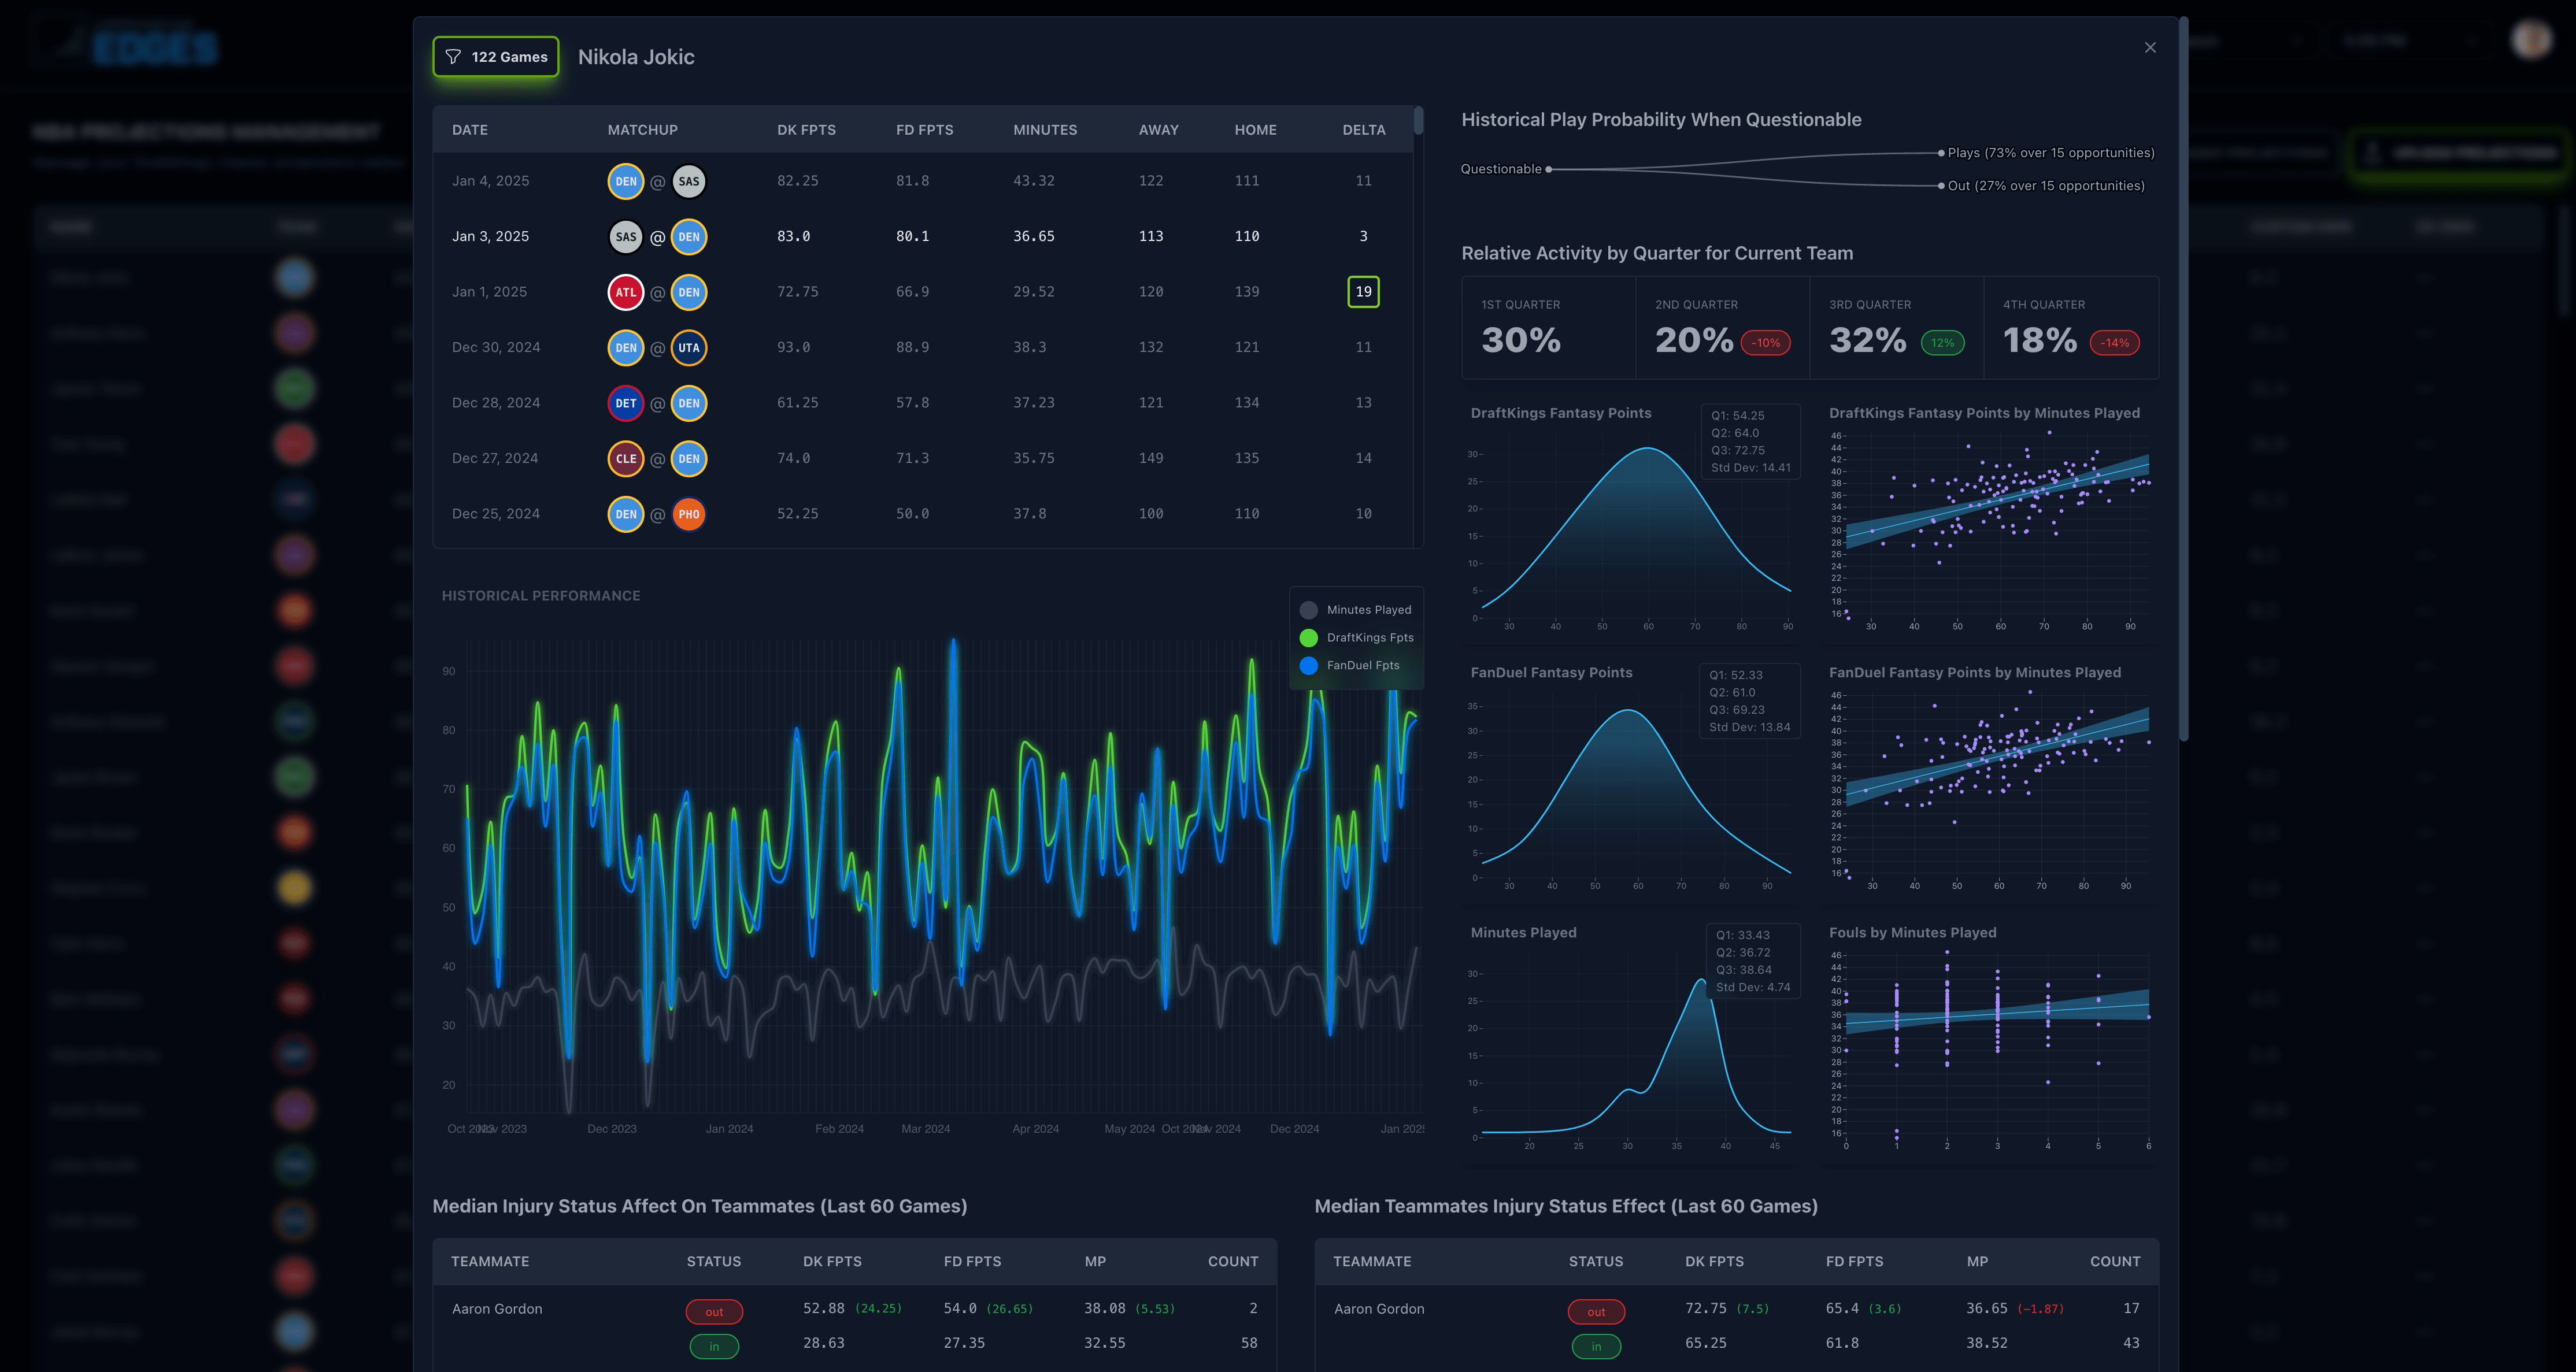
Task: Click COUNT header in left teammates table
Action: tap(1233, 1262)
